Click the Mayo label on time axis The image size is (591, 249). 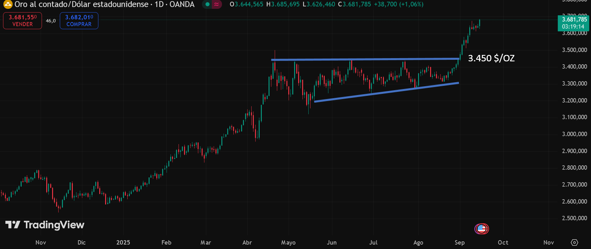pyautogui.click(x=288, y=243)
